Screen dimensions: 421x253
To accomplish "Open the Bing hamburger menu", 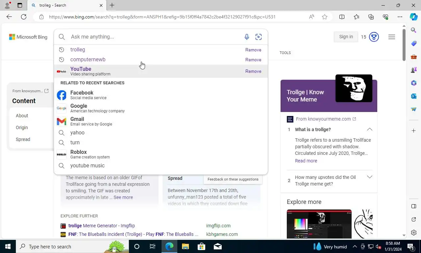I will [x=391, y=37].
